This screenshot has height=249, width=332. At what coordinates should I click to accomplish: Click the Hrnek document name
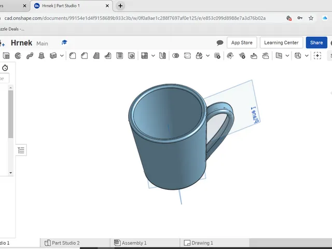(21, 43)
